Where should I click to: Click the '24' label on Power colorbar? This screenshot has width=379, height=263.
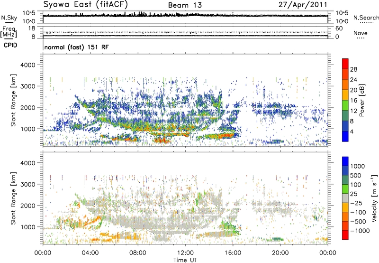[x=353, y=80]
